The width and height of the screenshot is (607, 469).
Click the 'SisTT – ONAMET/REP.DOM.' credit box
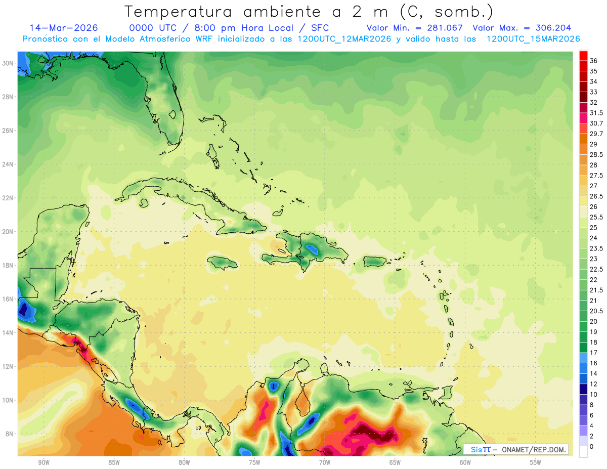[x=515, y=449]
